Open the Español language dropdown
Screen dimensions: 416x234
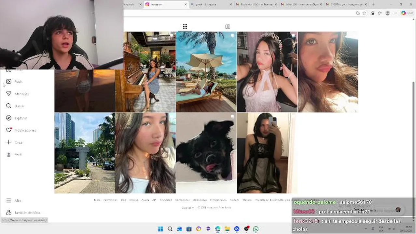point(188,207)
